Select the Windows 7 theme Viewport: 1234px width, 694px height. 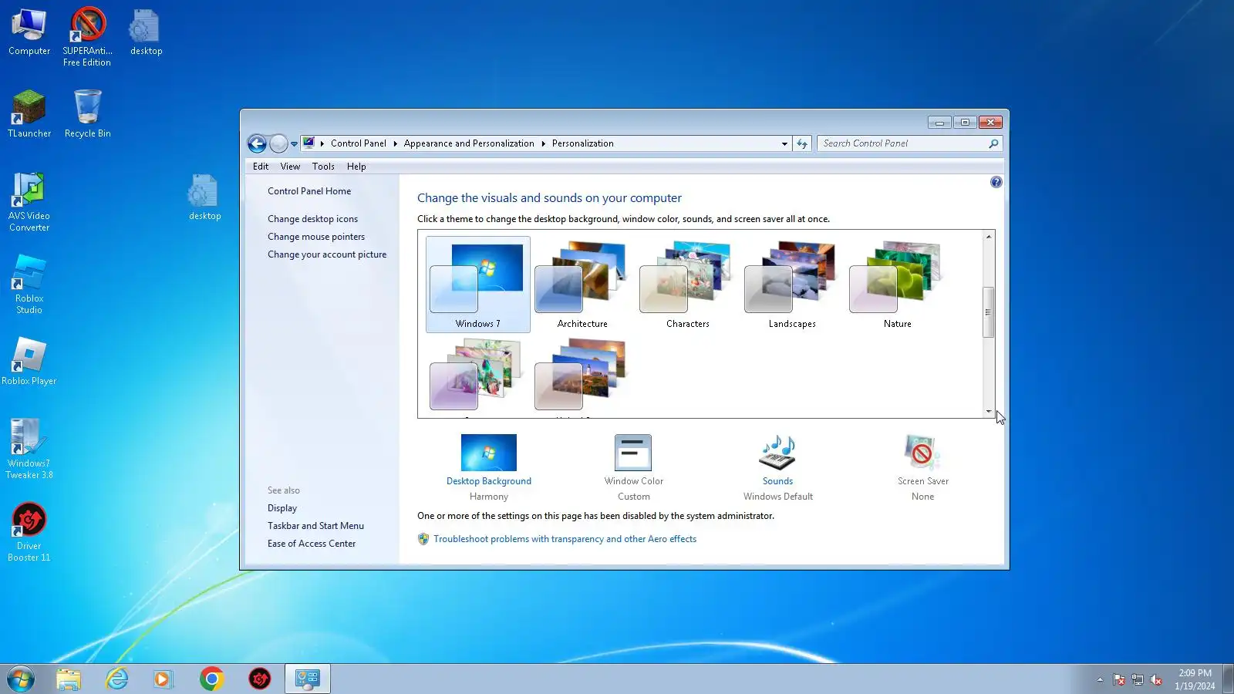[478, 285]
